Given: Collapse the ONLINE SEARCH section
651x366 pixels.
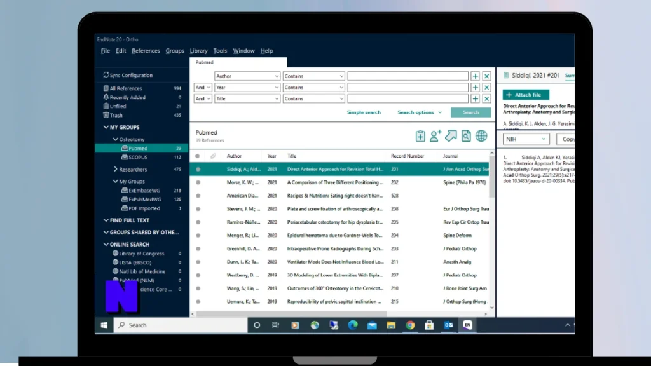Looking at the screenshot, I should pos(106,245).
